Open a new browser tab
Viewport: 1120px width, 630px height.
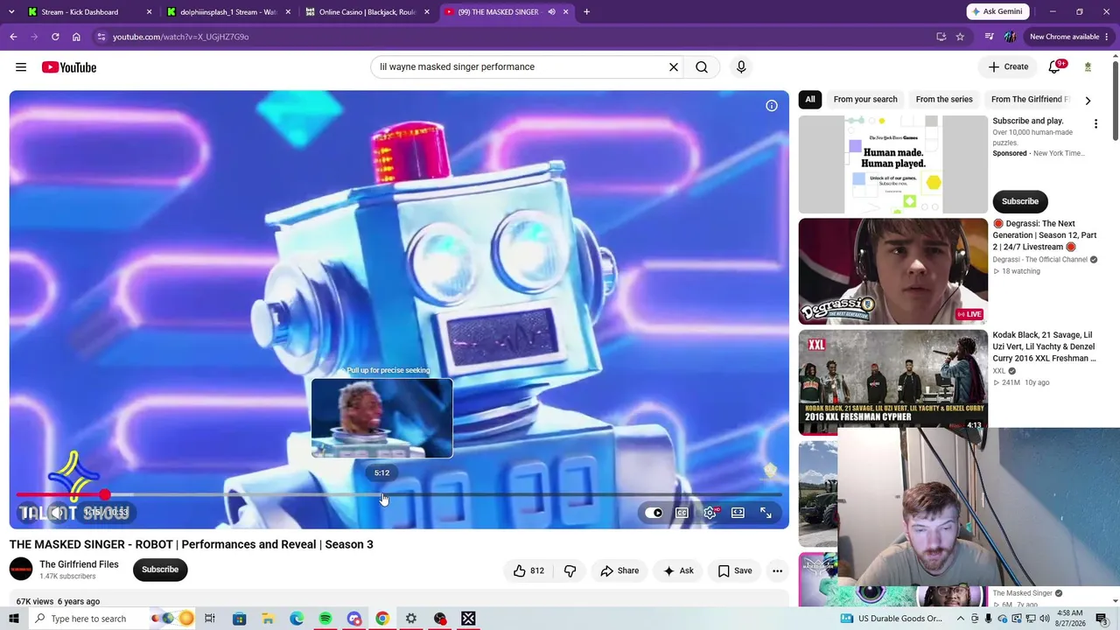tap(586, 12)
